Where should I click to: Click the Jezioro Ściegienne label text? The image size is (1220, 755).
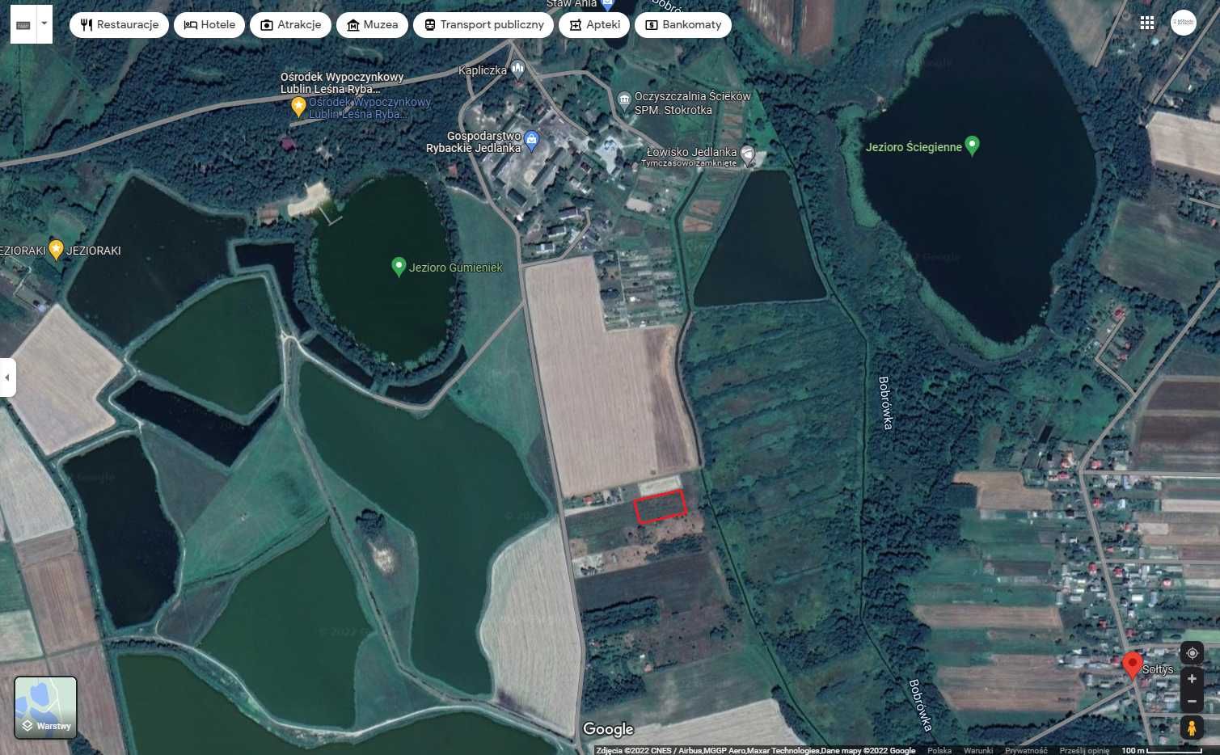pyautogui.click(x=914, y=147)
